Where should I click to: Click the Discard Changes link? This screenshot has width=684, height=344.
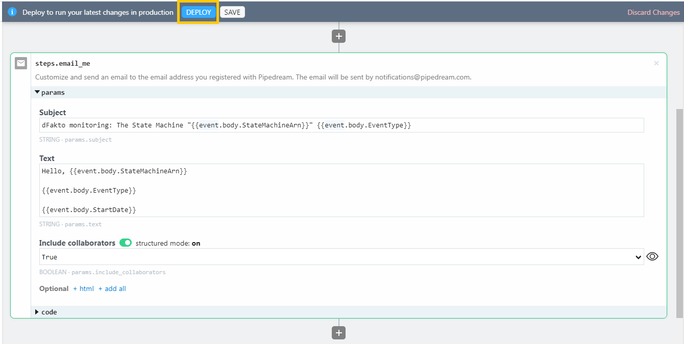[653, 12]
